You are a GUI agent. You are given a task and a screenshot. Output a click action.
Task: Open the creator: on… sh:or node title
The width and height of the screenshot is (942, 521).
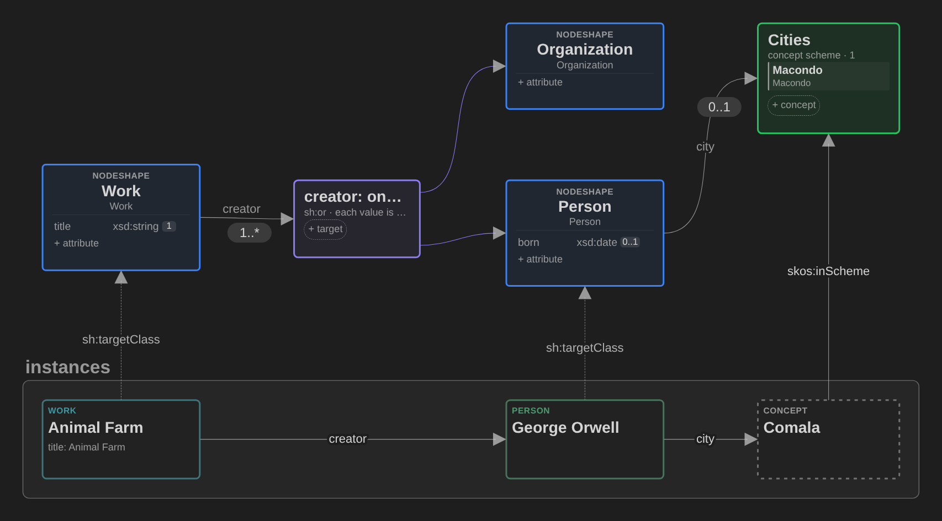coord(353,197)
